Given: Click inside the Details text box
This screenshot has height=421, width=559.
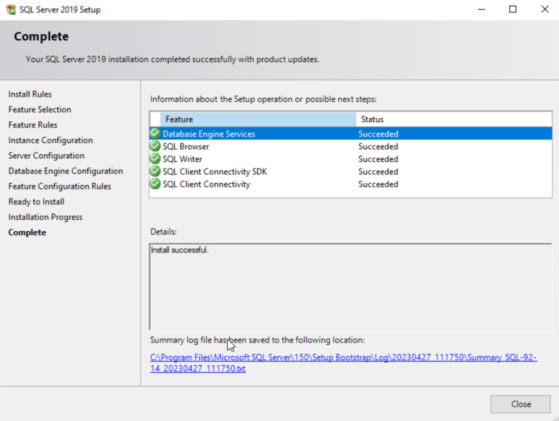Looking at the screenshot, I should (349, 286).
